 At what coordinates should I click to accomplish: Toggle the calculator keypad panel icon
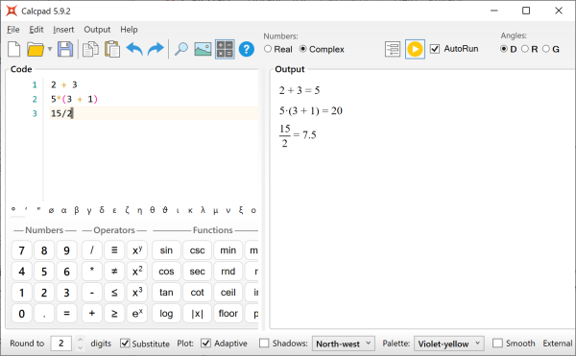point(225,49)
